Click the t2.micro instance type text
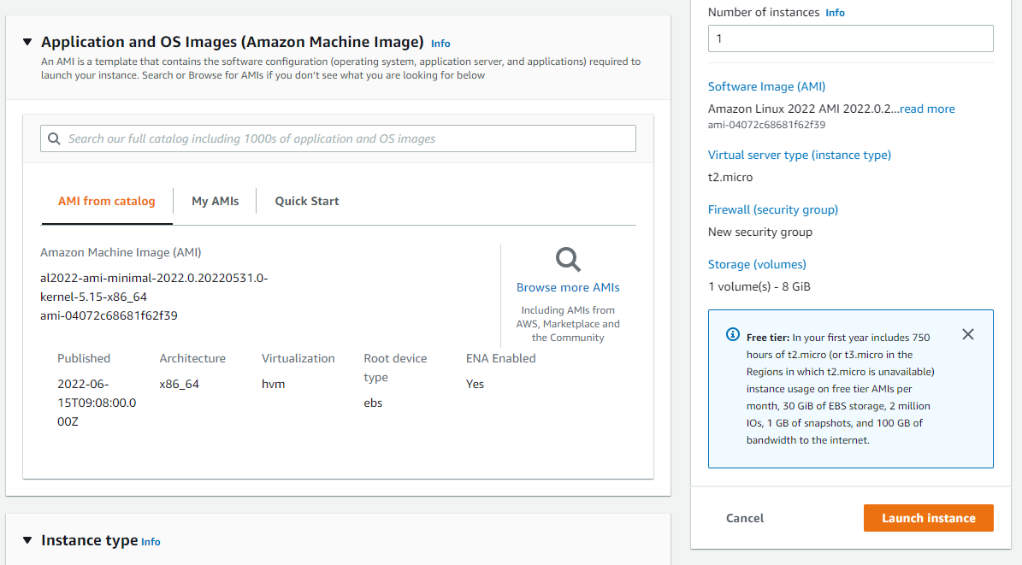The height and width of the screenshot is (565, 1022). 730,177
